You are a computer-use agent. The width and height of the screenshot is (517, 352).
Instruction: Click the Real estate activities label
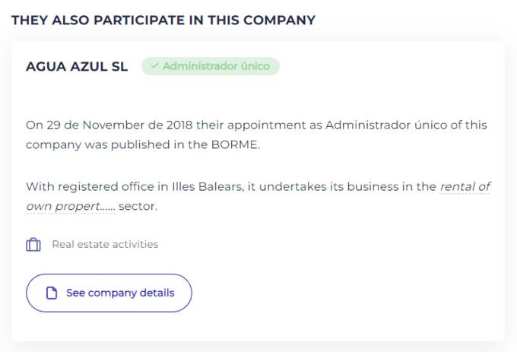[x=105, y=245]
